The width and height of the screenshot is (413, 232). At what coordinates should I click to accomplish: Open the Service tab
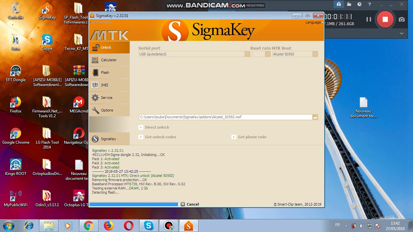(109, 98)
